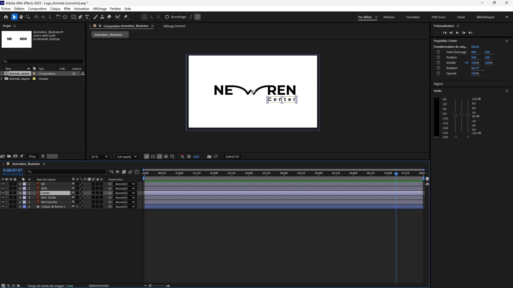Select the Rectangle shape tool
513x288 pixels.
pyautogui.click(x=73, y=17)
